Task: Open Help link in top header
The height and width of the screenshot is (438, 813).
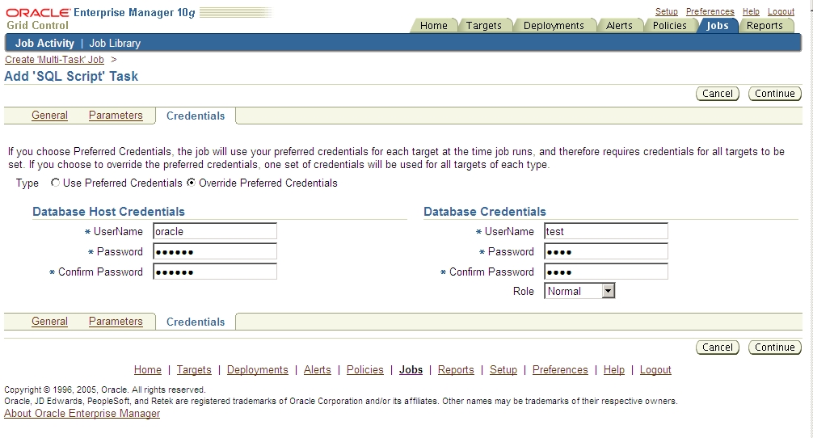Action: coord(751,11)
